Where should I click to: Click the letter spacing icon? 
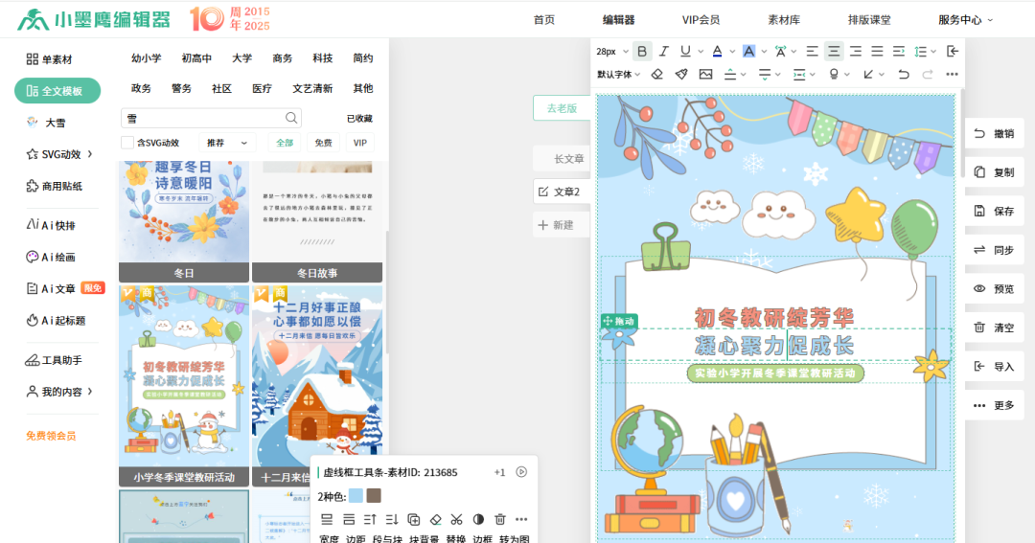[x=780, y=51]
